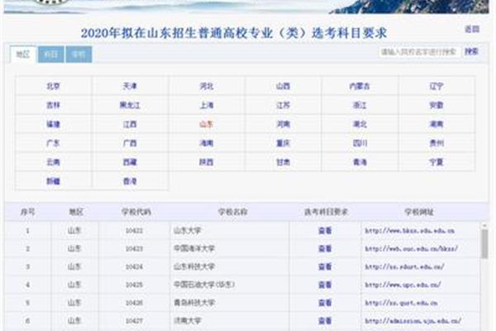The width and height of the screenshot is (496, 331).
Task: Focus the school name search box
Action: [419, 51]
